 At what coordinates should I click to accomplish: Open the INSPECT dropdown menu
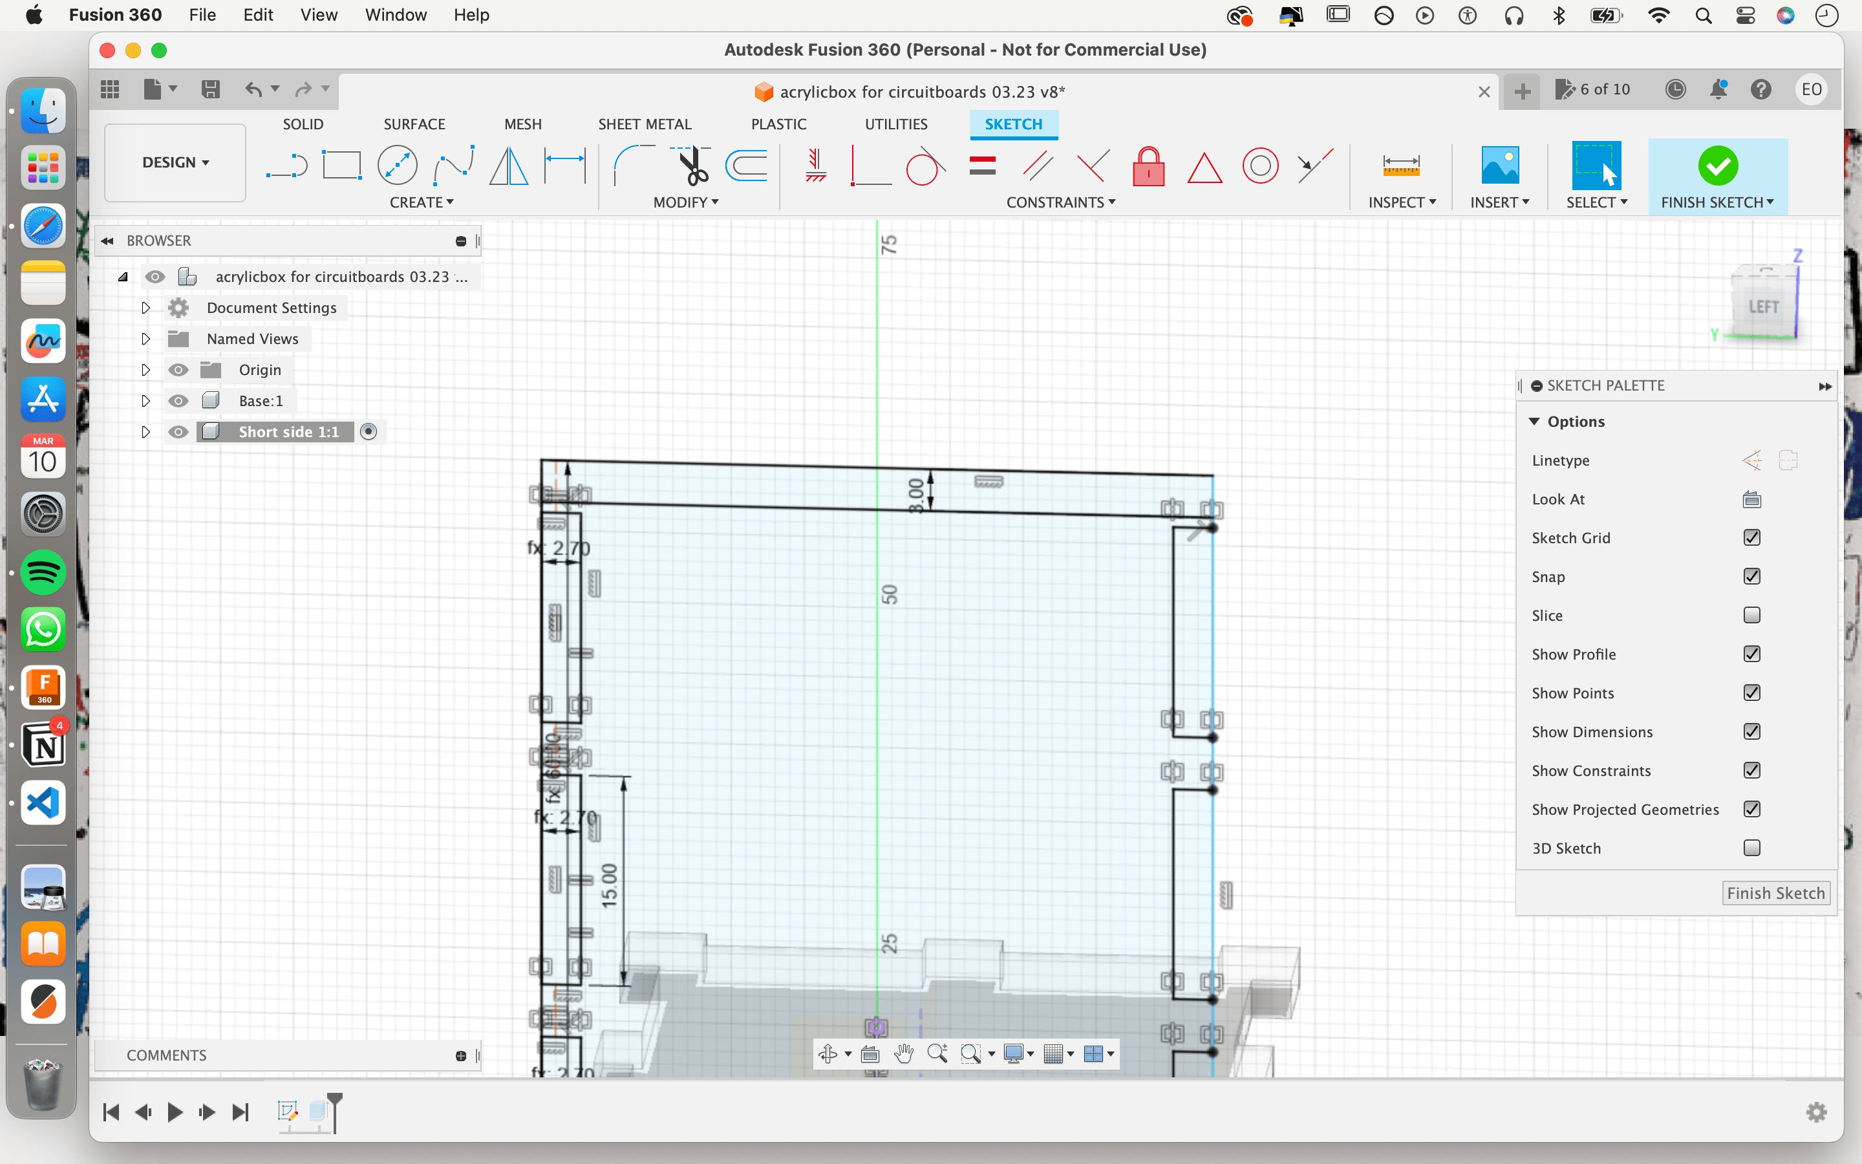pos(1402,202)
